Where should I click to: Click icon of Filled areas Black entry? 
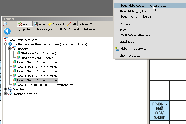(18, 53)
